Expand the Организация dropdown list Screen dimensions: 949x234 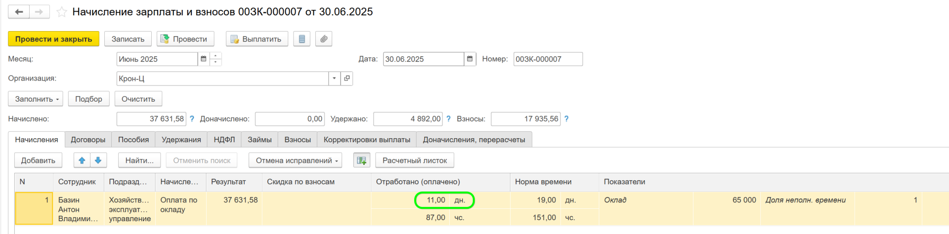(334, 78)
